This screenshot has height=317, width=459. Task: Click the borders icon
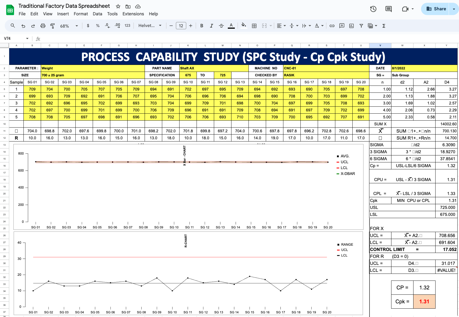(x=254, y=26)
